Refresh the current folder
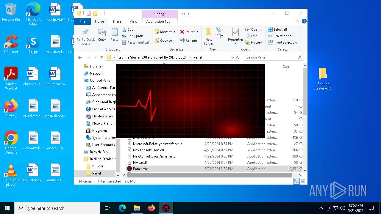 [238, 57]
